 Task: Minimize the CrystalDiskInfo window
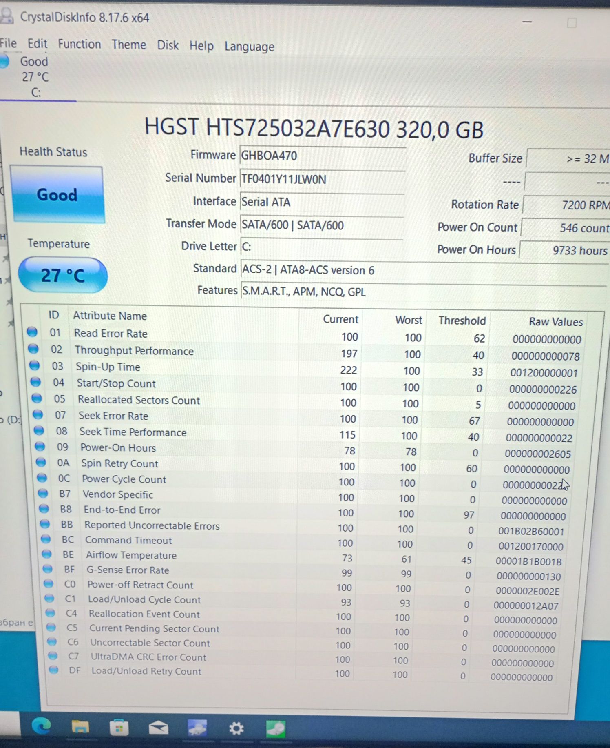pos(527,22)
